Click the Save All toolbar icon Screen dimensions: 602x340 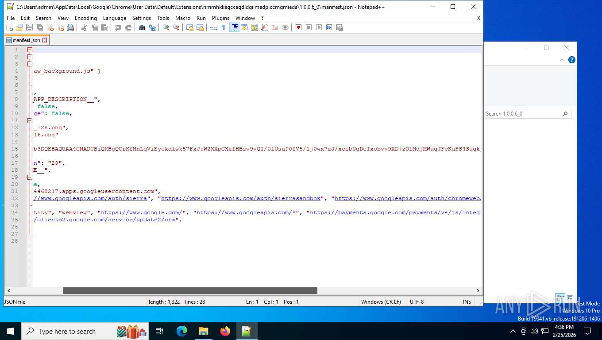[x=39, y=27]
